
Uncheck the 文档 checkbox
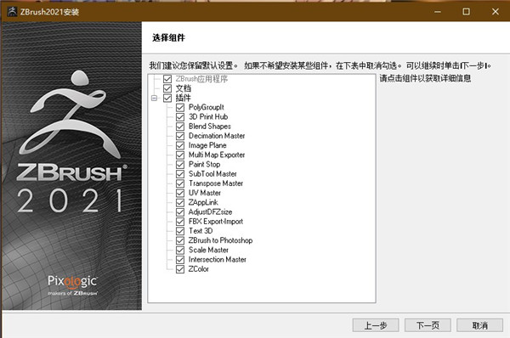[x=167, y=88]
